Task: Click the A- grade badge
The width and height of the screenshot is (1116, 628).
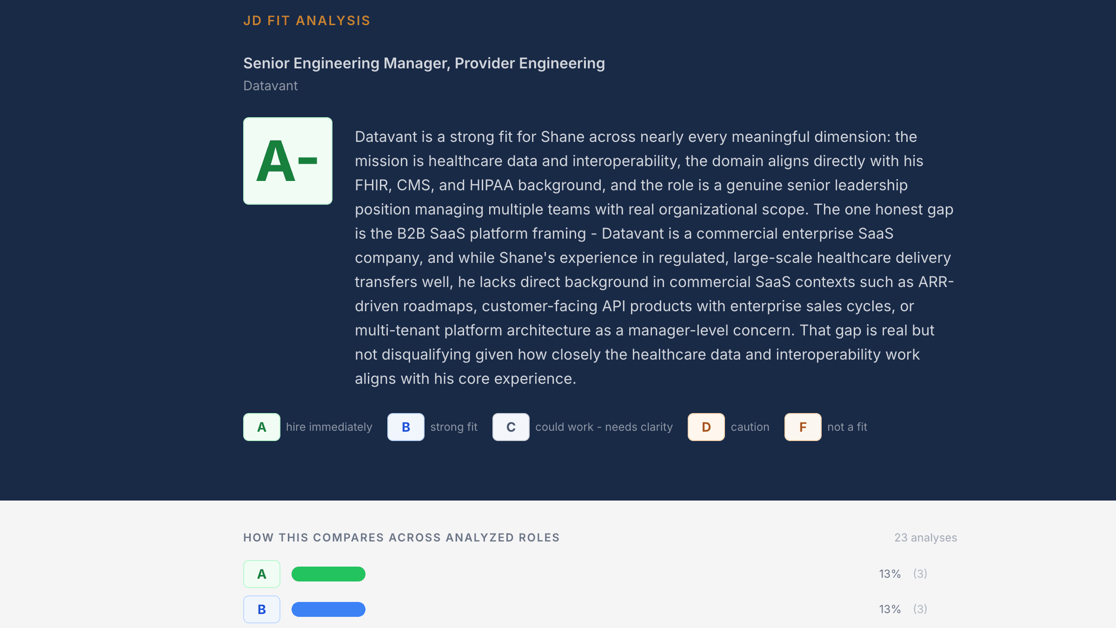Action: (287, 160)
